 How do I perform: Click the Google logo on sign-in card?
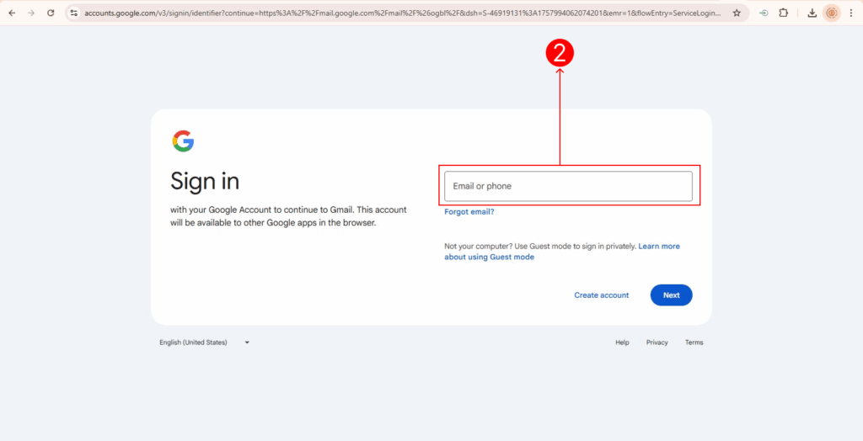pyautogui.click(x=183, y=141)
